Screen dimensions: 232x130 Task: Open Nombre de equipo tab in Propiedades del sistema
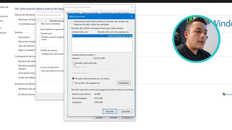pos(57,21)
